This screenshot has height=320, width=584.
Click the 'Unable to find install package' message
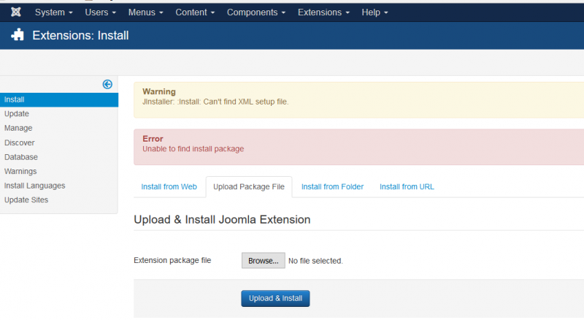pyautogui.click(x=193, y=149)
